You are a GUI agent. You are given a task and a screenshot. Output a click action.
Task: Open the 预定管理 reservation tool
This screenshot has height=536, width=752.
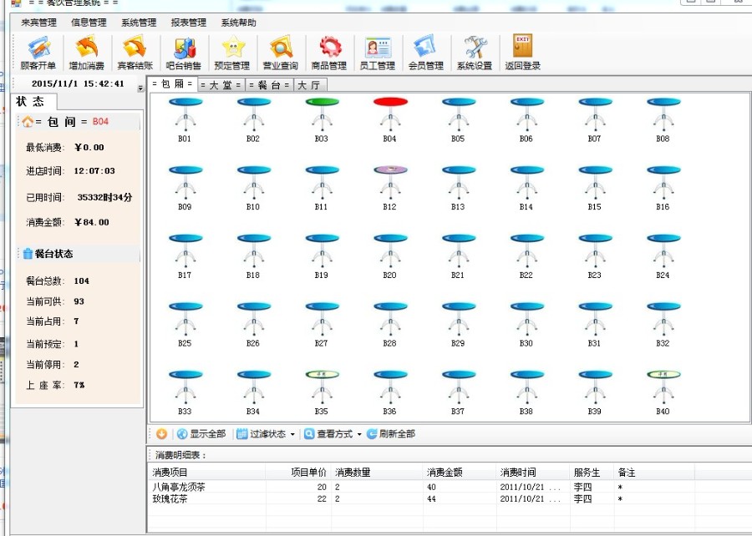click(x=232, y=52)
